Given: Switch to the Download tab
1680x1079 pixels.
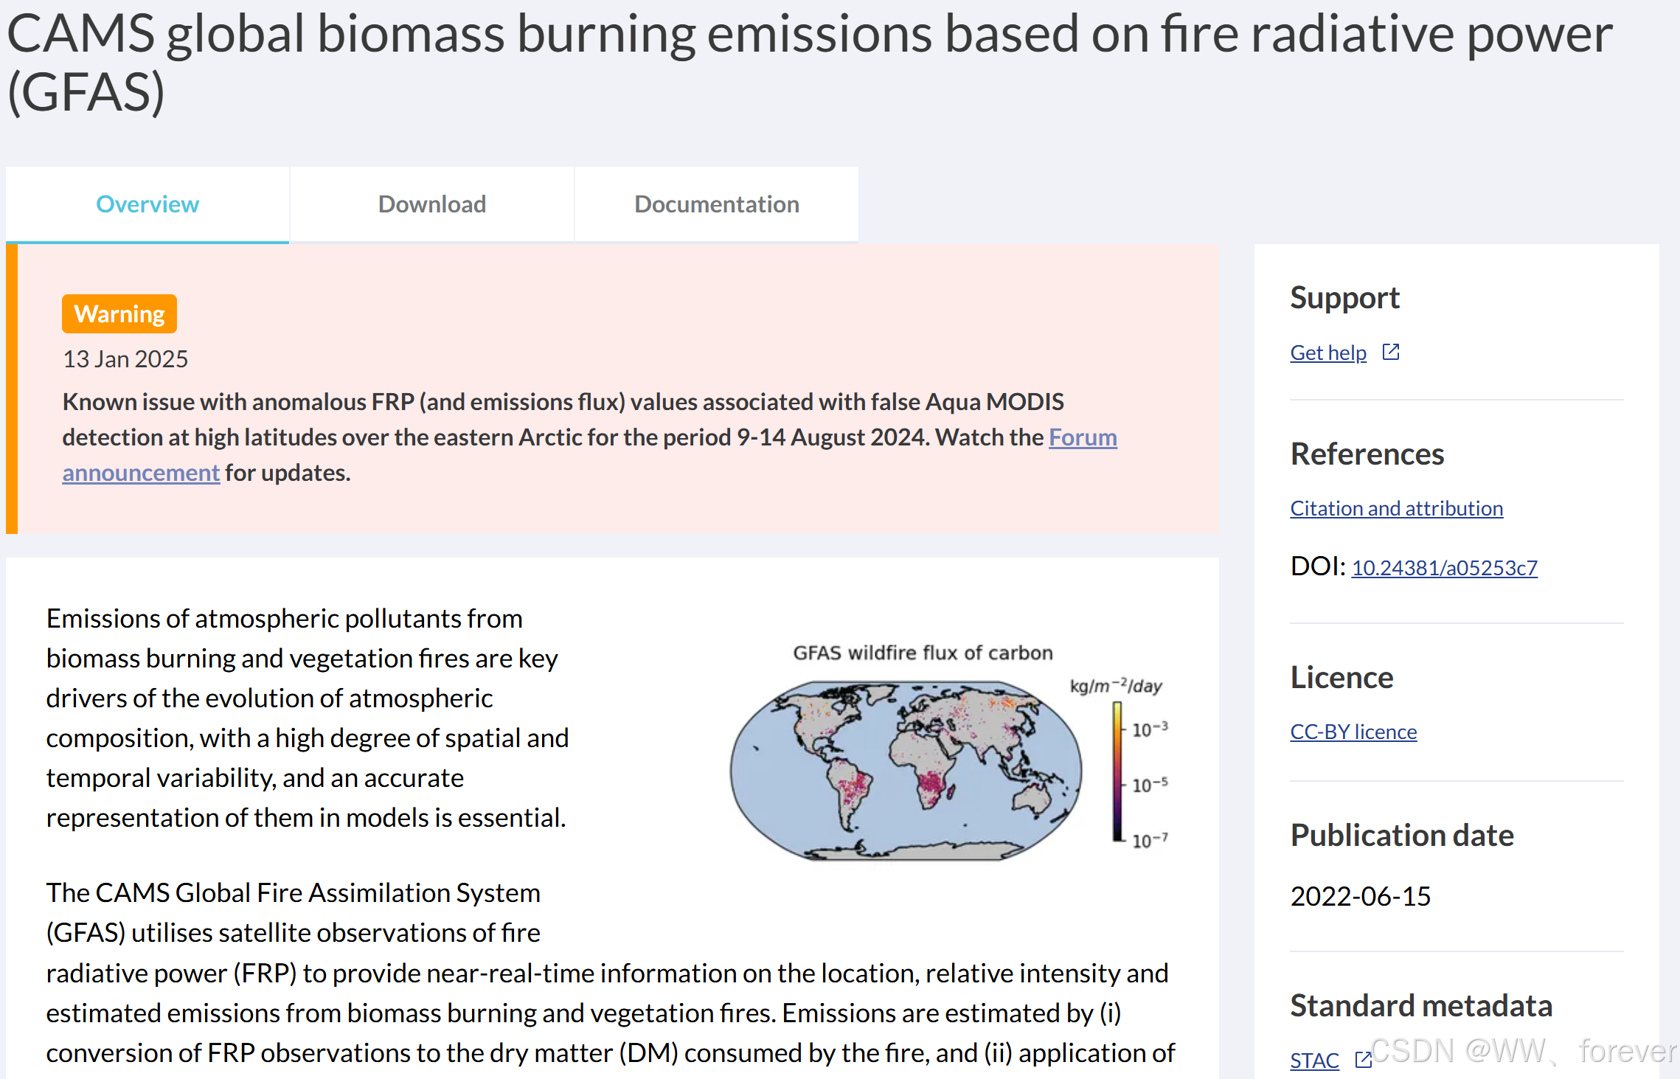Looking at the screenshot, I should [x=431, y=204].
